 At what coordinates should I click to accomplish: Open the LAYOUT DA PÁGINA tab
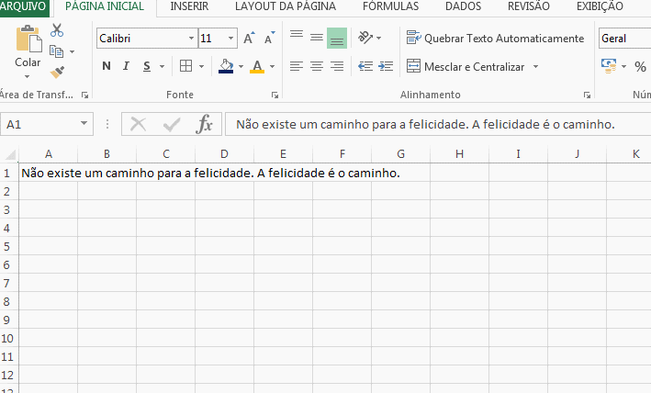click(285, 6)
